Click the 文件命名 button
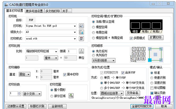 click(133, 93)
